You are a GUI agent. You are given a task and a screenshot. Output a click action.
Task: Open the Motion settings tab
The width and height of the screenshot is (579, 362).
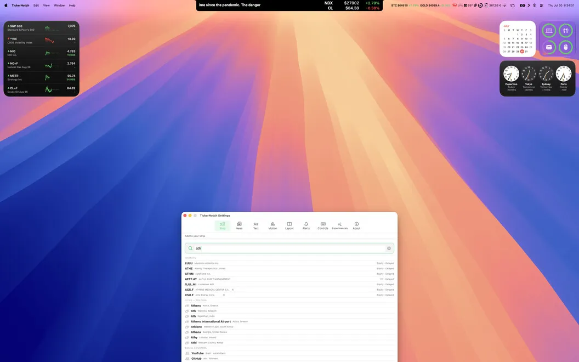(x=273, y=225)
